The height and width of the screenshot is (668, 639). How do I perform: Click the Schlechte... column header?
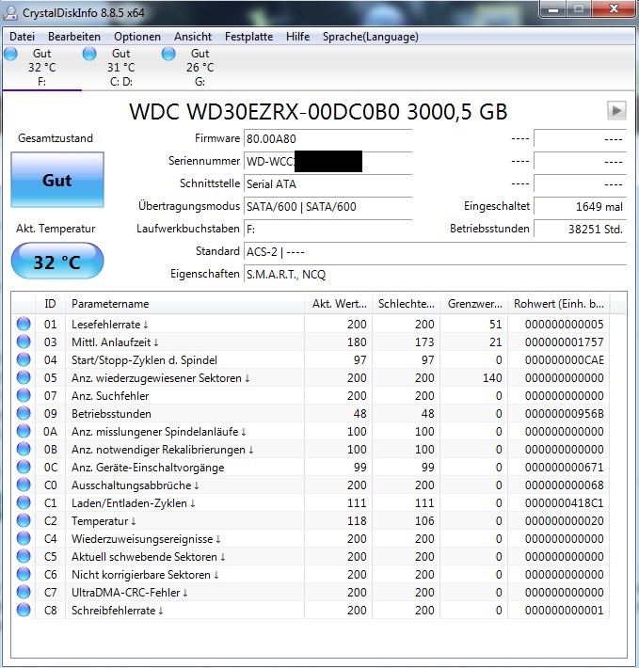click(406, 304)
